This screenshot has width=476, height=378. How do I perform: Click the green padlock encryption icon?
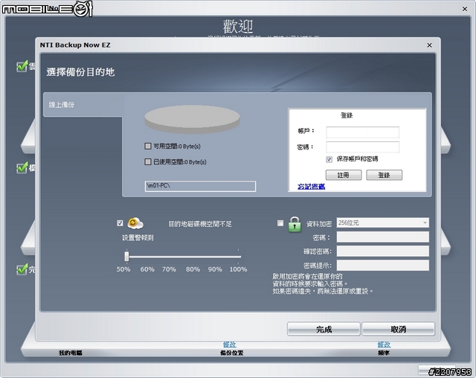(x=295, y=225)
